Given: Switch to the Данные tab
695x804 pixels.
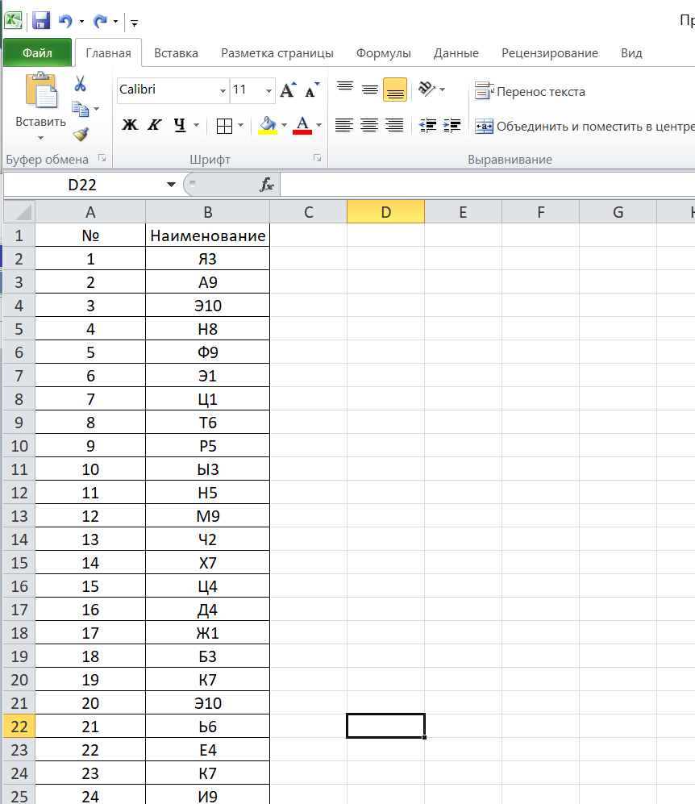Looking at the screenshot, I should (x=456, y=52).
